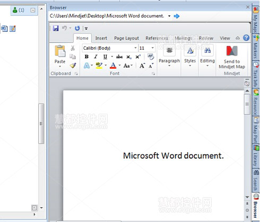Click the Word attachment icon on map
This screenshot has height=222, width=260.
point(4,29)
